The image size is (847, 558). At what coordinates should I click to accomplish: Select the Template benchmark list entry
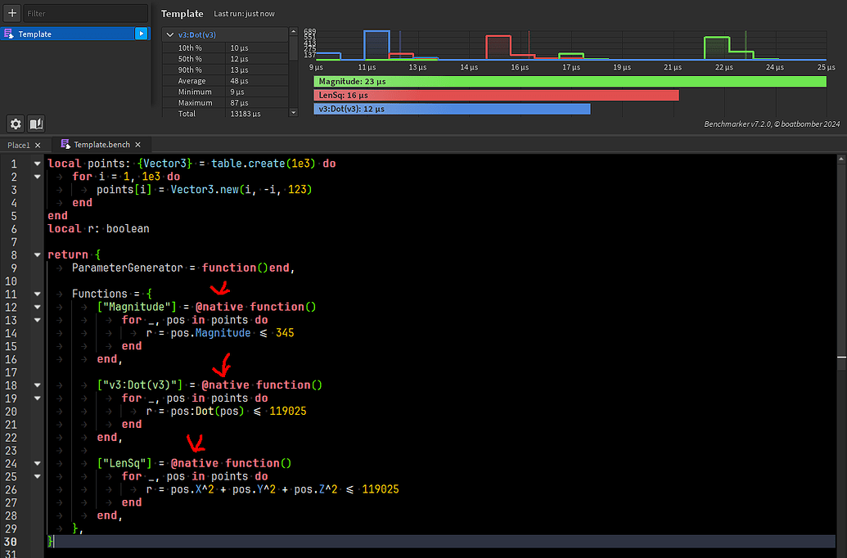click(74, 34)
